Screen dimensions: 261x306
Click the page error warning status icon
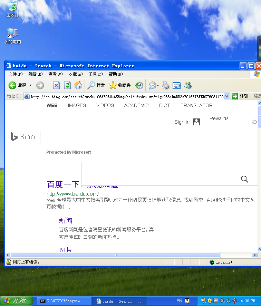tap(9, 262)
